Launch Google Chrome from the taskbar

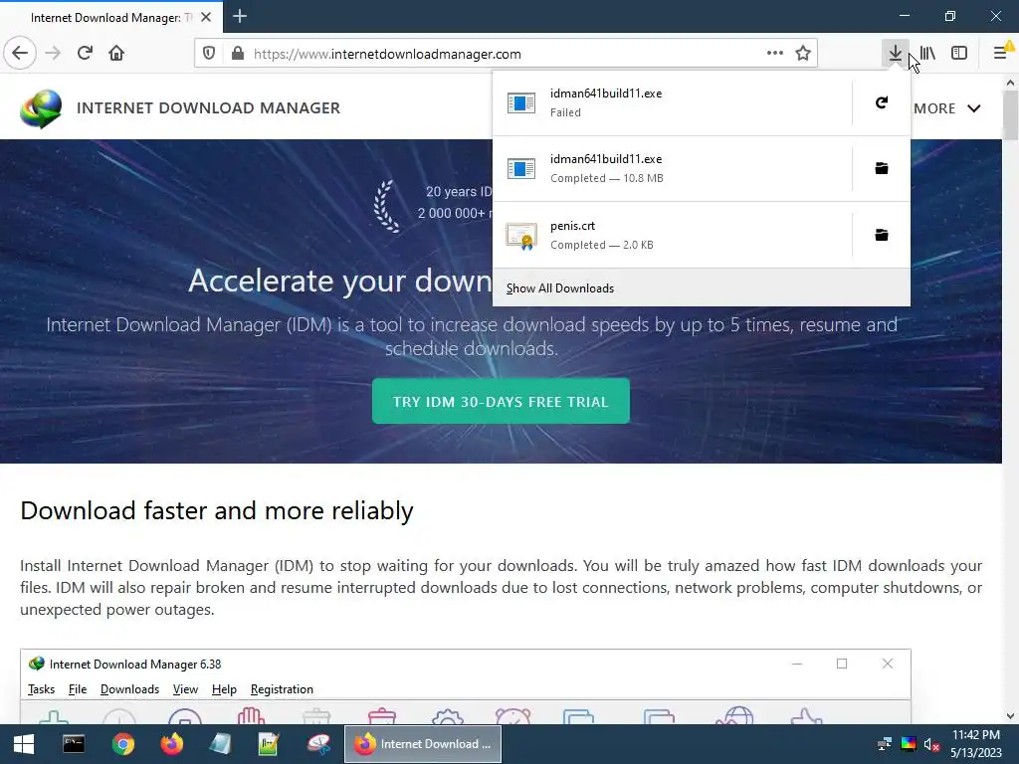tap(122, 744)
